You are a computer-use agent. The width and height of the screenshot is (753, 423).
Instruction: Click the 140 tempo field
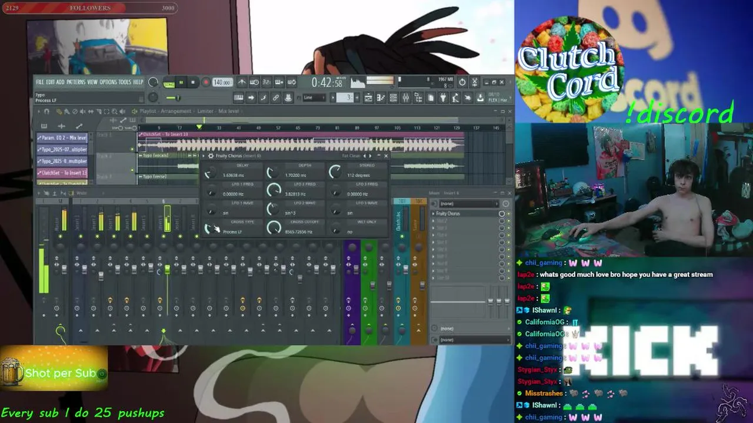[x=222, y=83]
